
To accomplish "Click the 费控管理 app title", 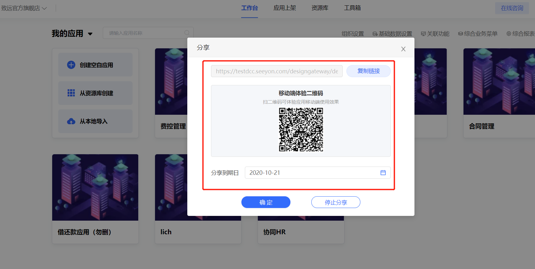I will click(173, 126).
